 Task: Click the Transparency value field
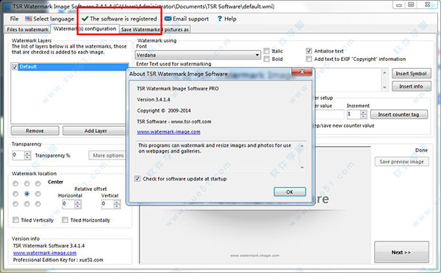18,156
